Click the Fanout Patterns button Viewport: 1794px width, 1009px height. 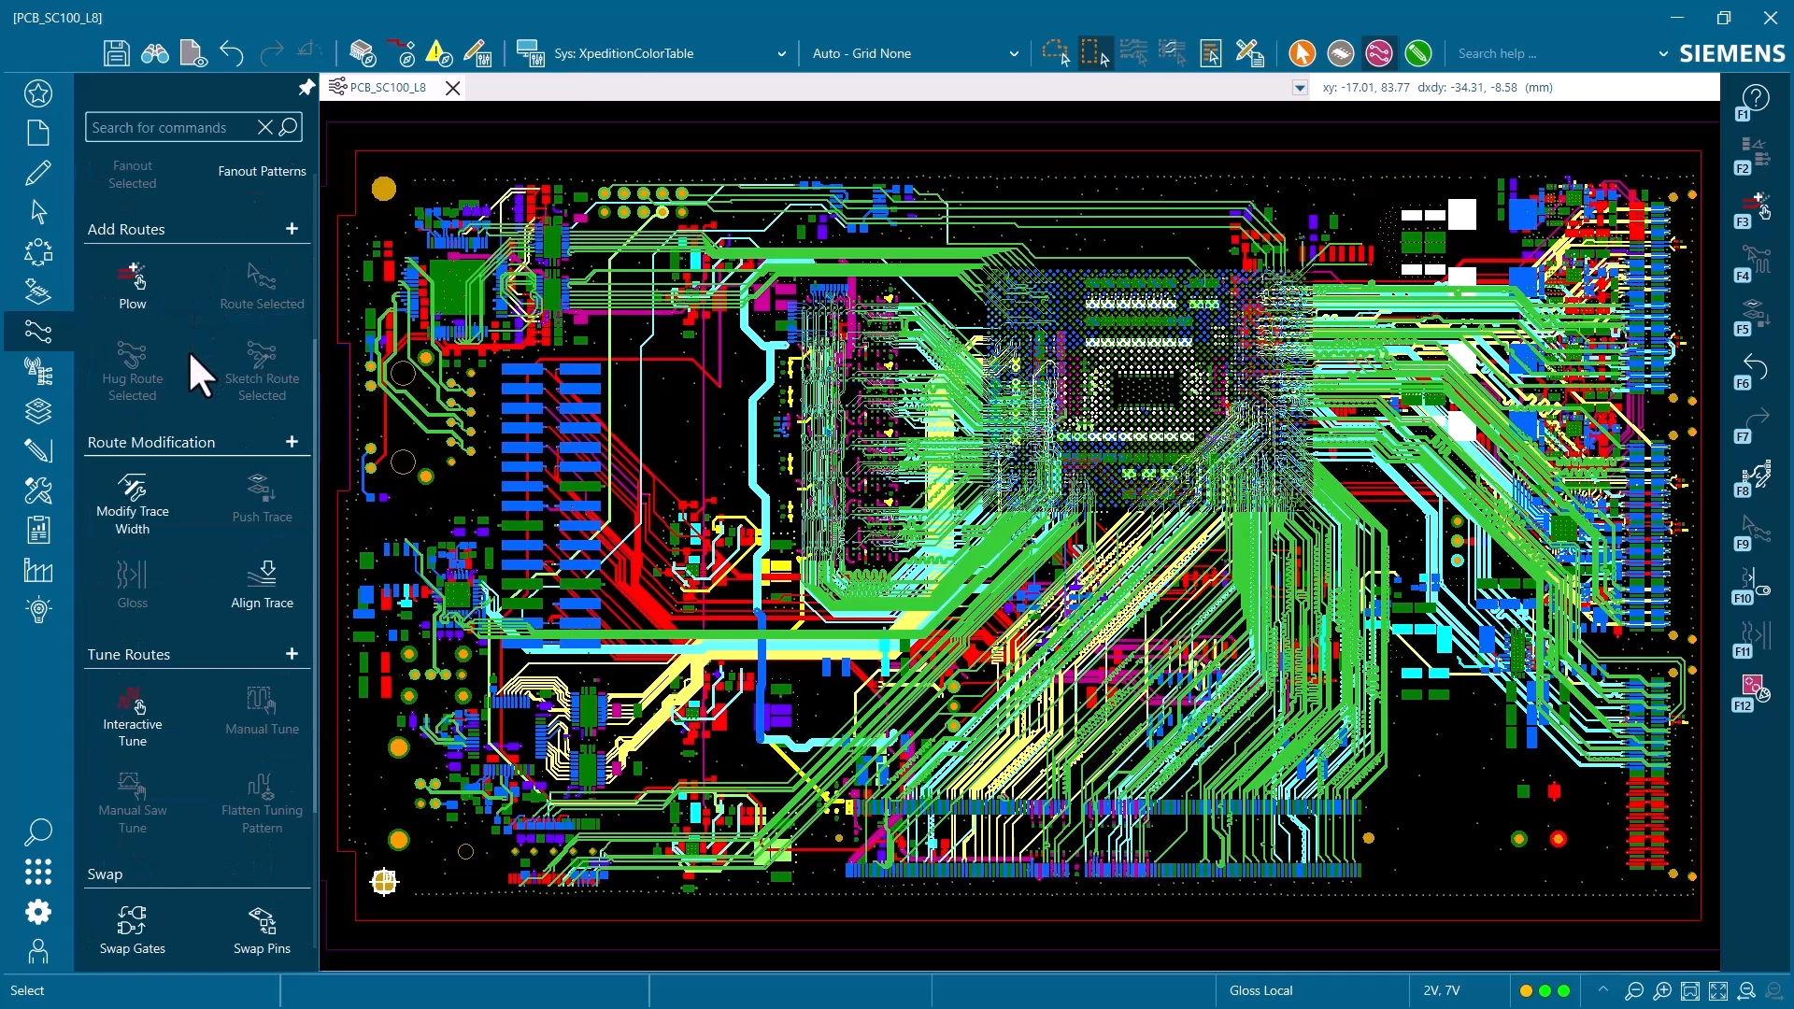[x=262, y=170]
